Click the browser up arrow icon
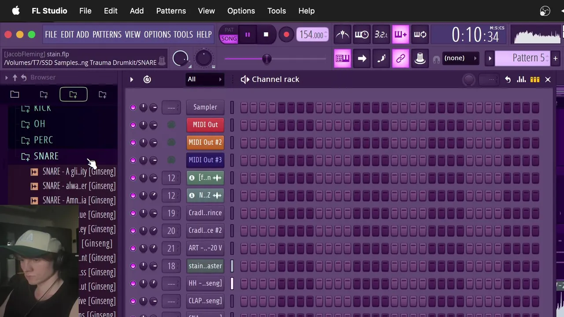 [15, 77]
